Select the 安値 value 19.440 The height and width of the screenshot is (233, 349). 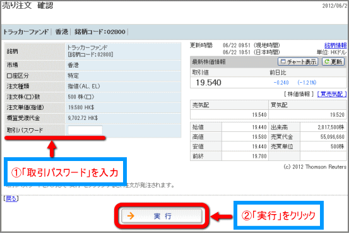259,146
